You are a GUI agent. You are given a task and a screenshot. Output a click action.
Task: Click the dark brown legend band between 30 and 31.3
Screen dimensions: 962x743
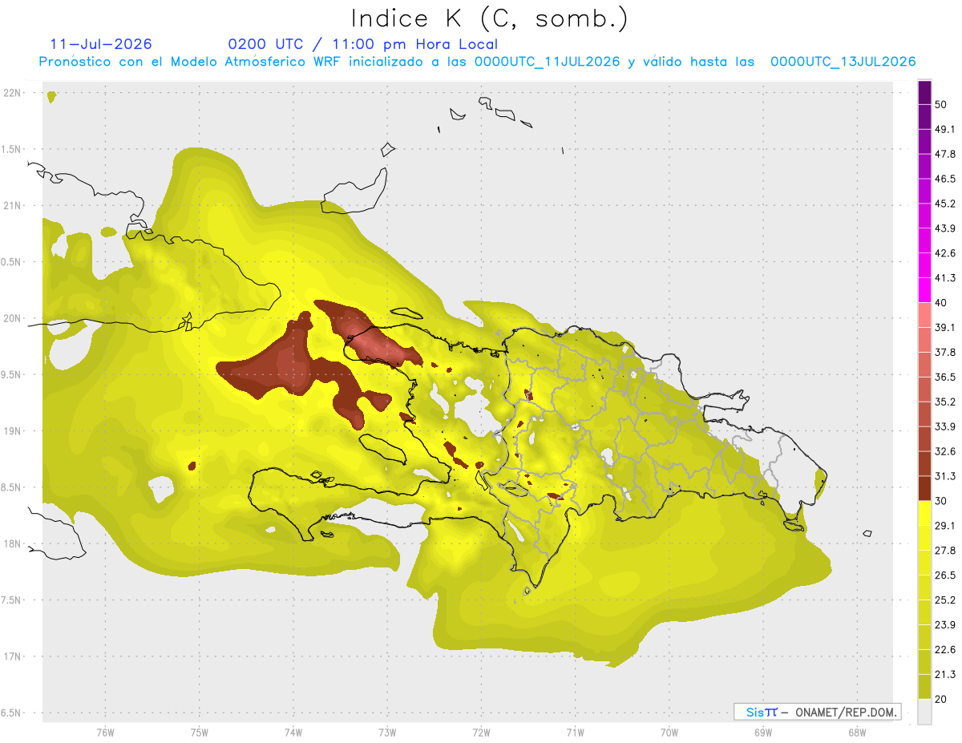925,488
